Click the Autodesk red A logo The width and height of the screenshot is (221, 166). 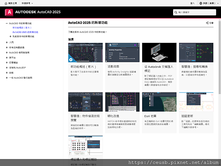(9, 12)
